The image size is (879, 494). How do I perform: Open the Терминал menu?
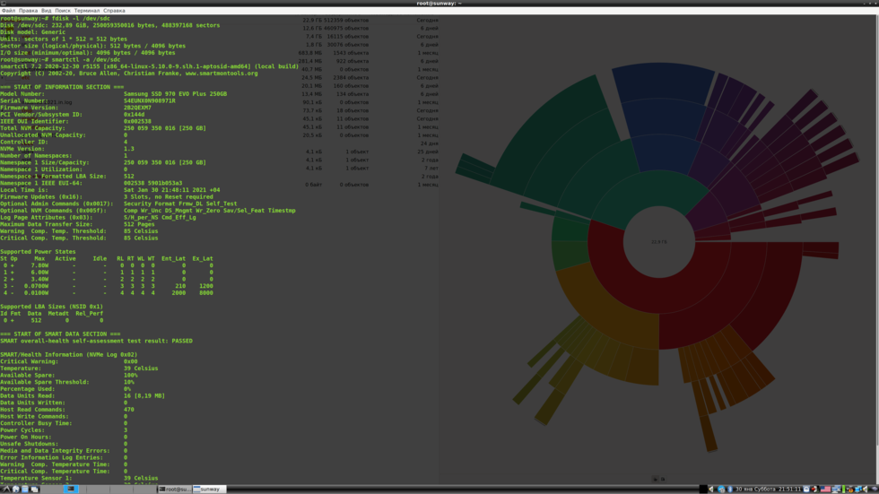click(87, 11)
